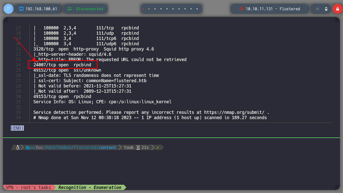
Task: Click the red target crosshair icon
Action: tap(242, 9)
